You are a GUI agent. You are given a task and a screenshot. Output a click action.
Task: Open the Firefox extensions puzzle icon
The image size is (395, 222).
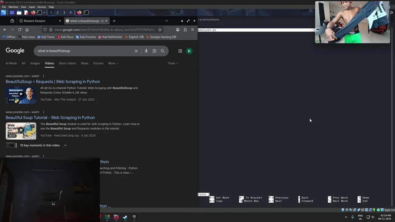185,30
